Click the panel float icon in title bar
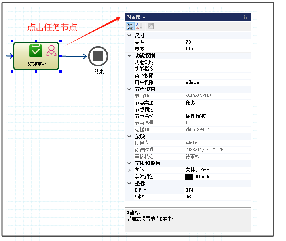The width and height of the screenshot is (286, 241). [x=246, y=17]
